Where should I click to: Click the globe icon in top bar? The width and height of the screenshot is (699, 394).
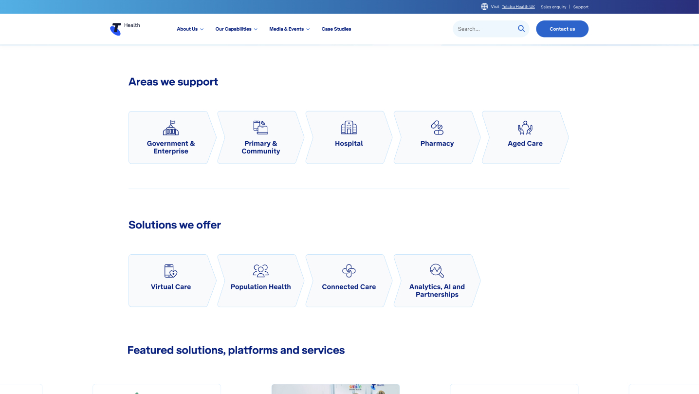tap(484, 7)
